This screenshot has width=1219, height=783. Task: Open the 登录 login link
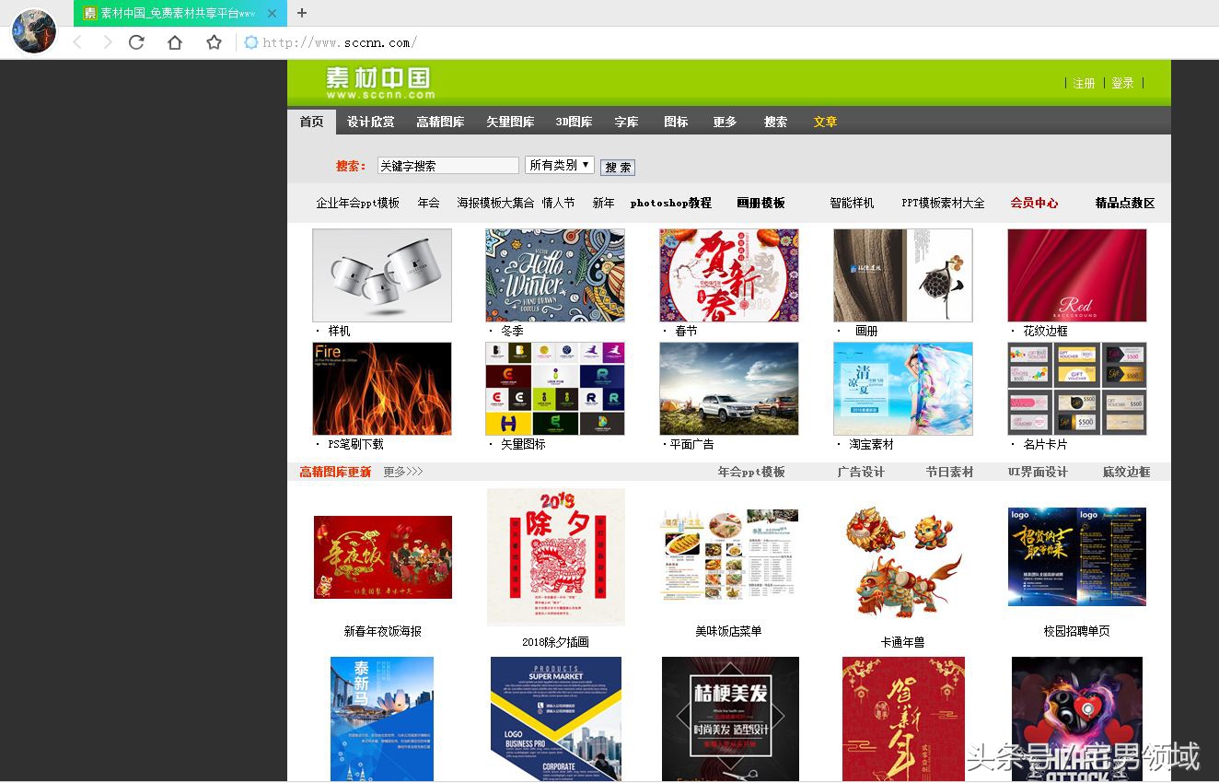1122,82
